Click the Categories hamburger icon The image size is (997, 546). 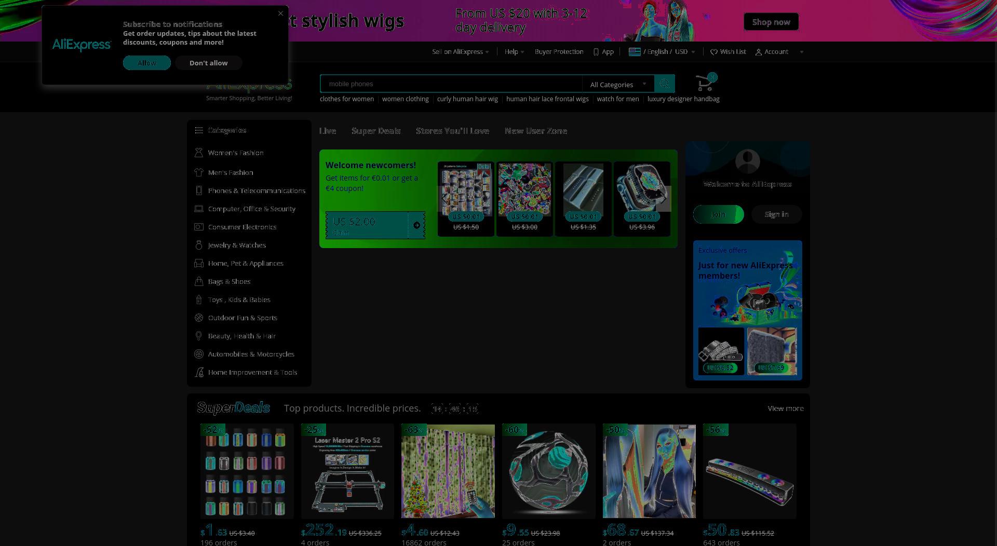(x=199, y=130)
